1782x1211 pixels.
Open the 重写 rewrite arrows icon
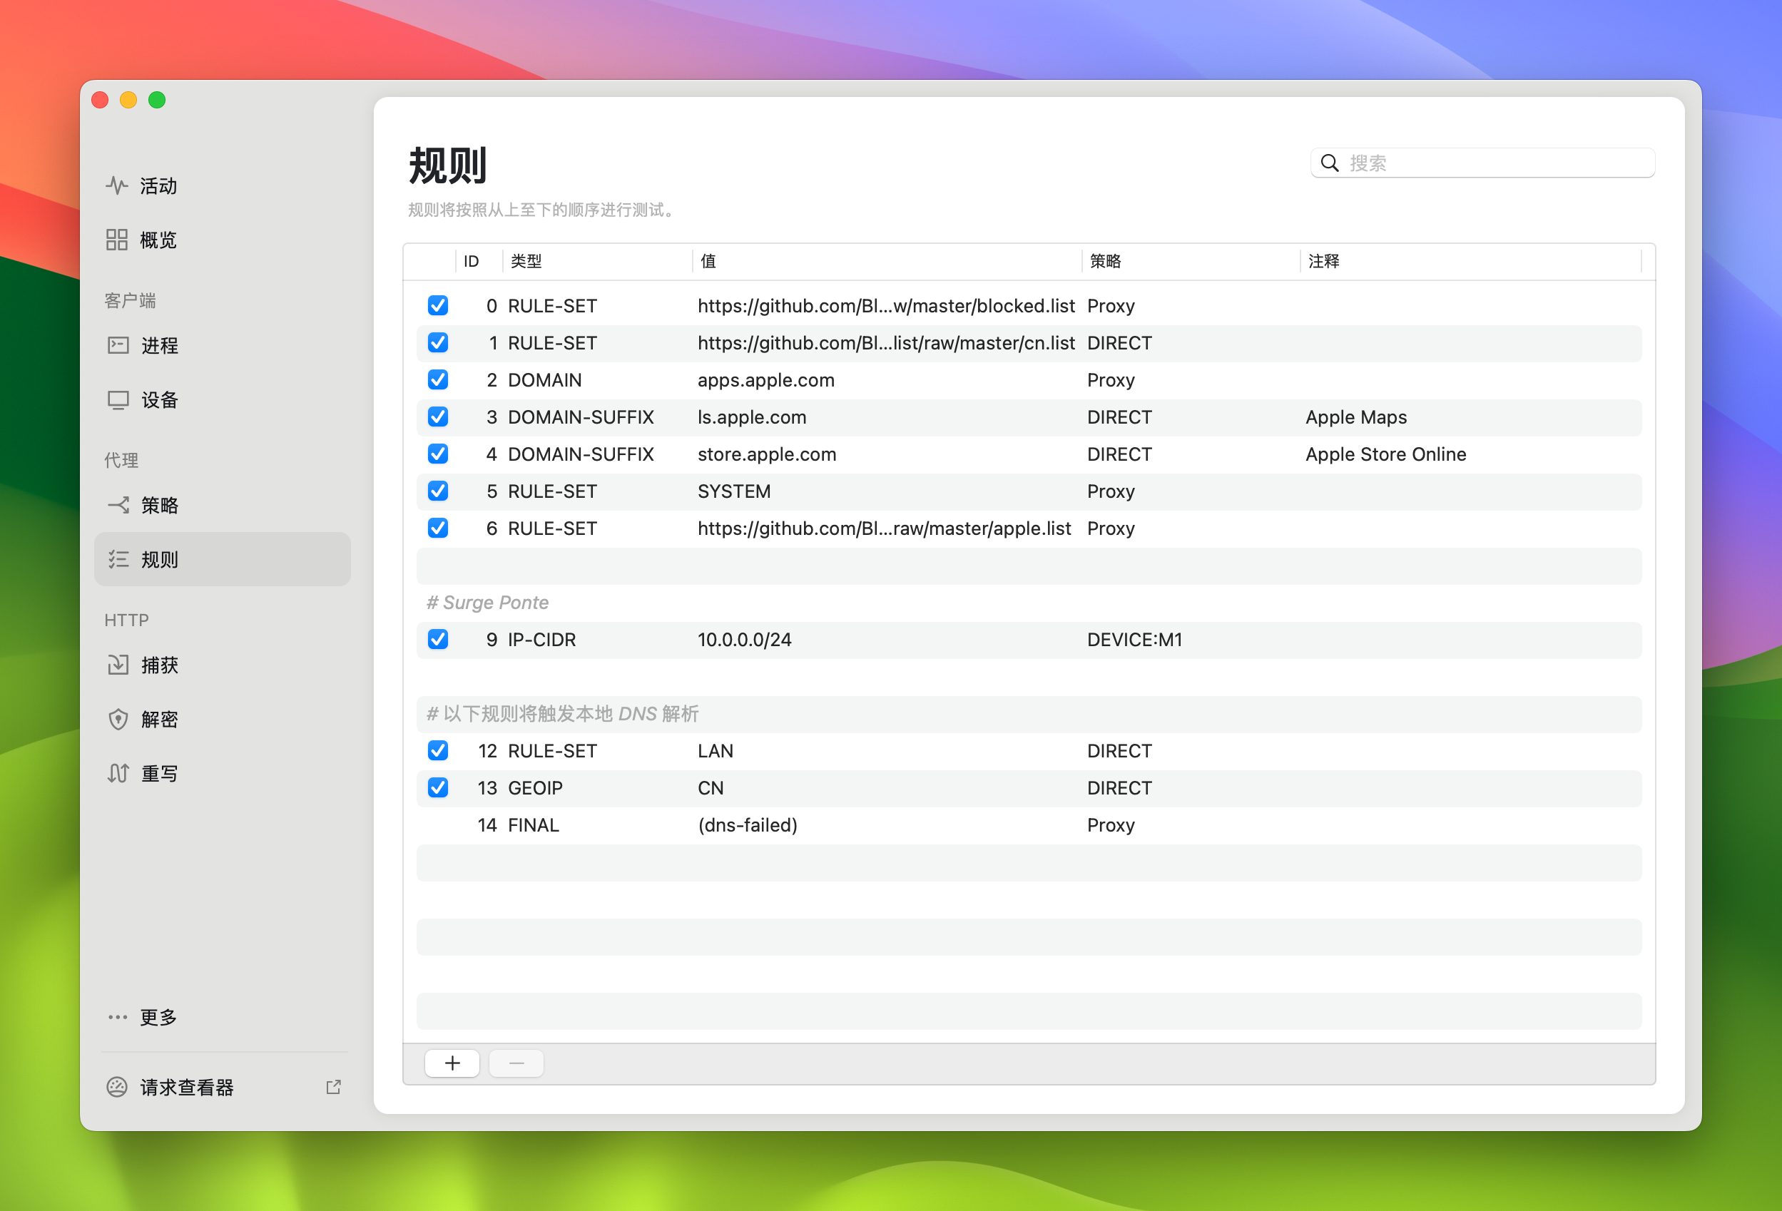tap(118, 773)
